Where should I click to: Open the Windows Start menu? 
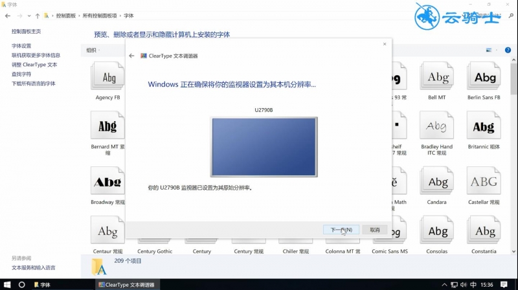pyautogui.click(x=7, y=284)
